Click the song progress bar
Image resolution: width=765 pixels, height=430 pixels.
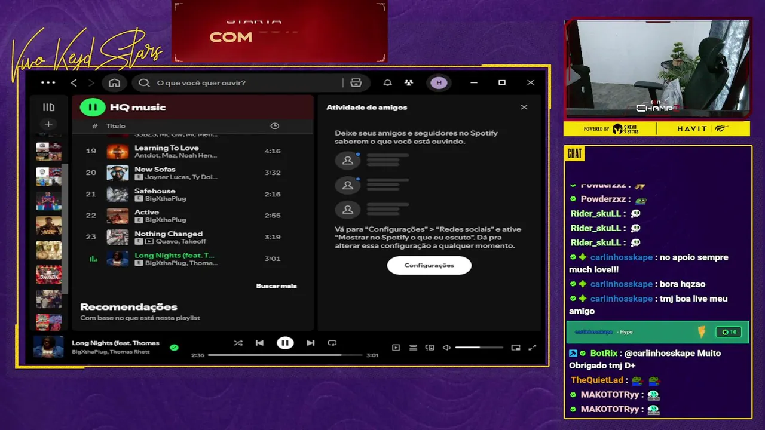[x=285, y=355]
